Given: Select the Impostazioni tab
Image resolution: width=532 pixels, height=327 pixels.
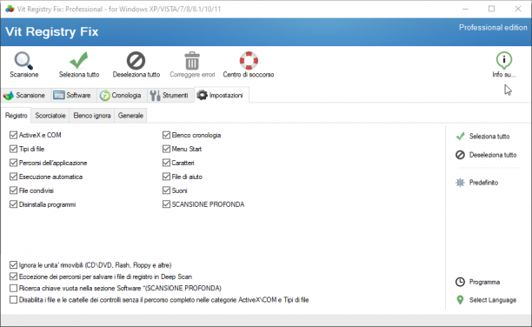Looking at the screenshot, I should coord(222,96).
